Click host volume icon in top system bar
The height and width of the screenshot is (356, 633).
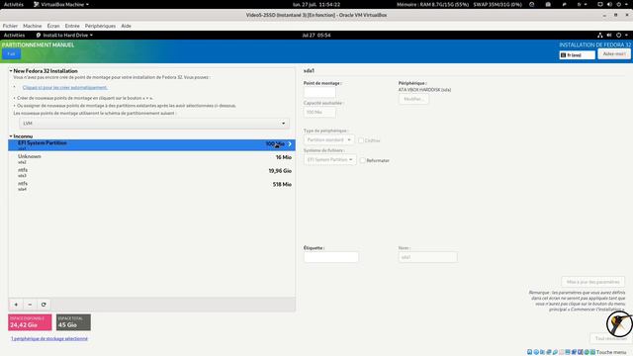point(609,4)
